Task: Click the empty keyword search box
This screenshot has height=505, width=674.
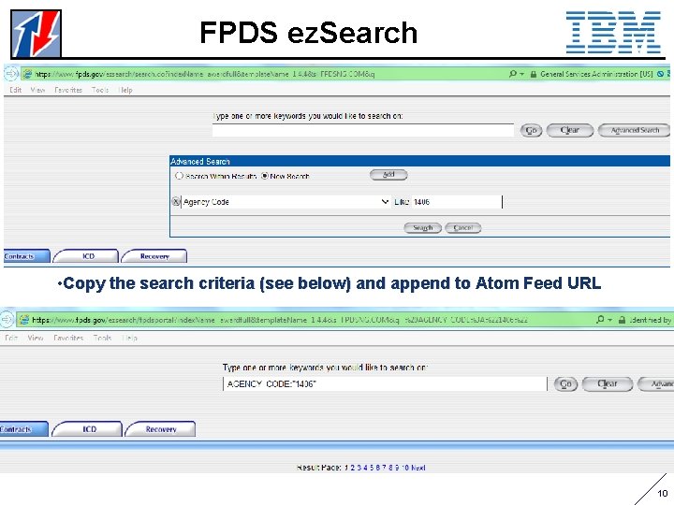Action: (363, 130)
